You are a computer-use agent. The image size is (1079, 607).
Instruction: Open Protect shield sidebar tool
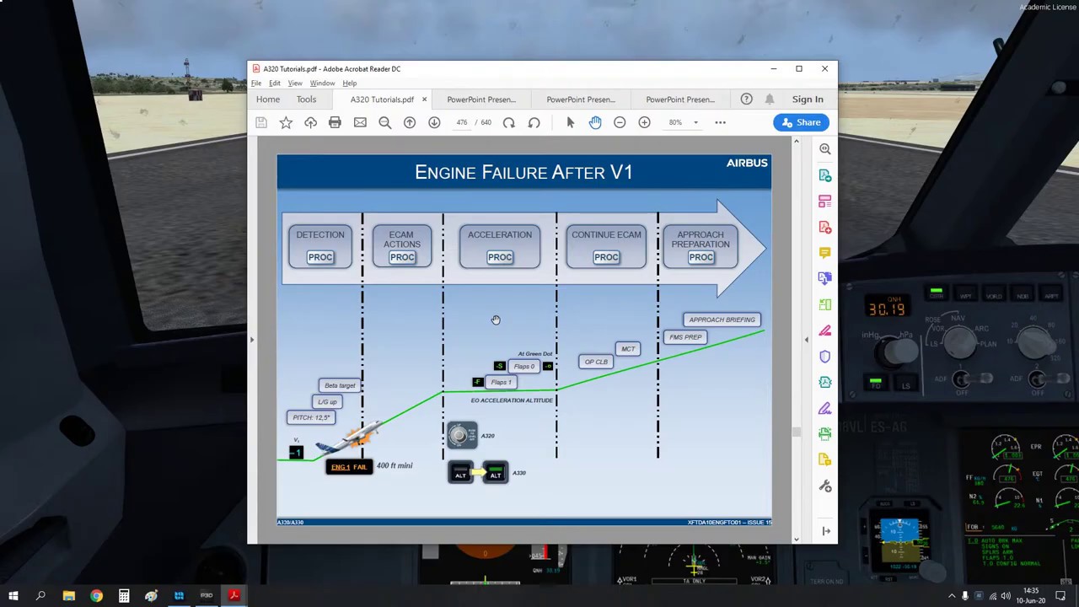tap(825, 357)
